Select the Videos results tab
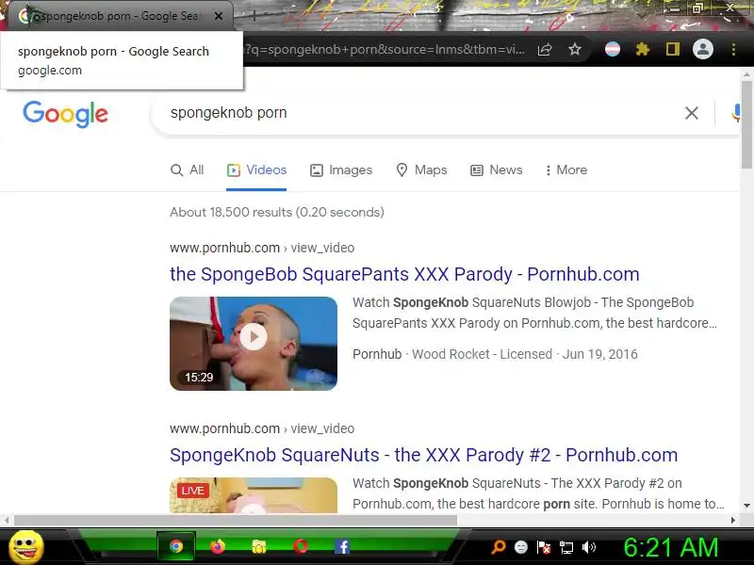 click(x=256, y=170)
